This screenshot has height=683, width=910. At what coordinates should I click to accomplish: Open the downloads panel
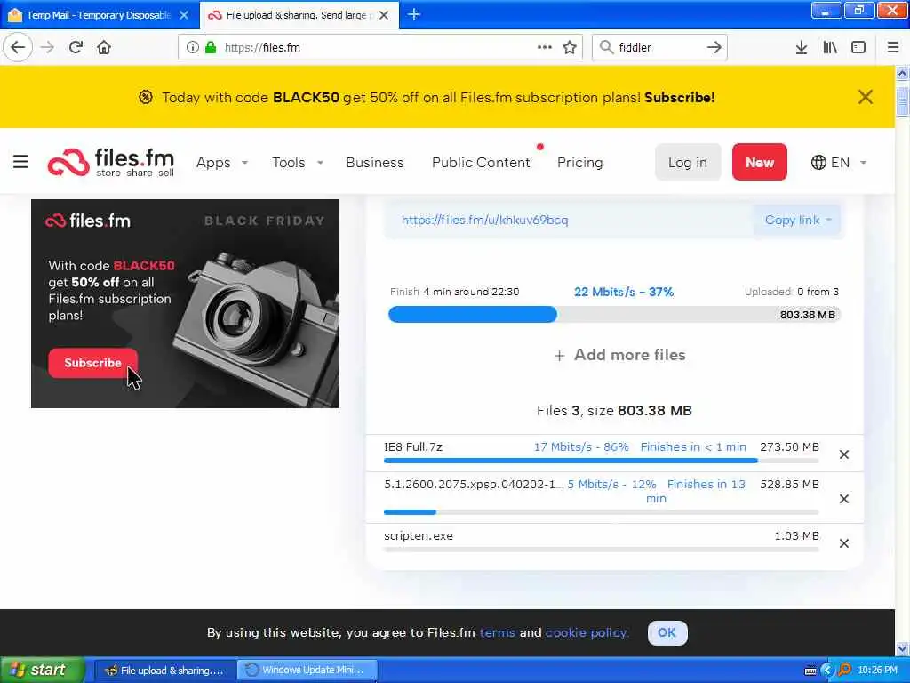[801, 47]
